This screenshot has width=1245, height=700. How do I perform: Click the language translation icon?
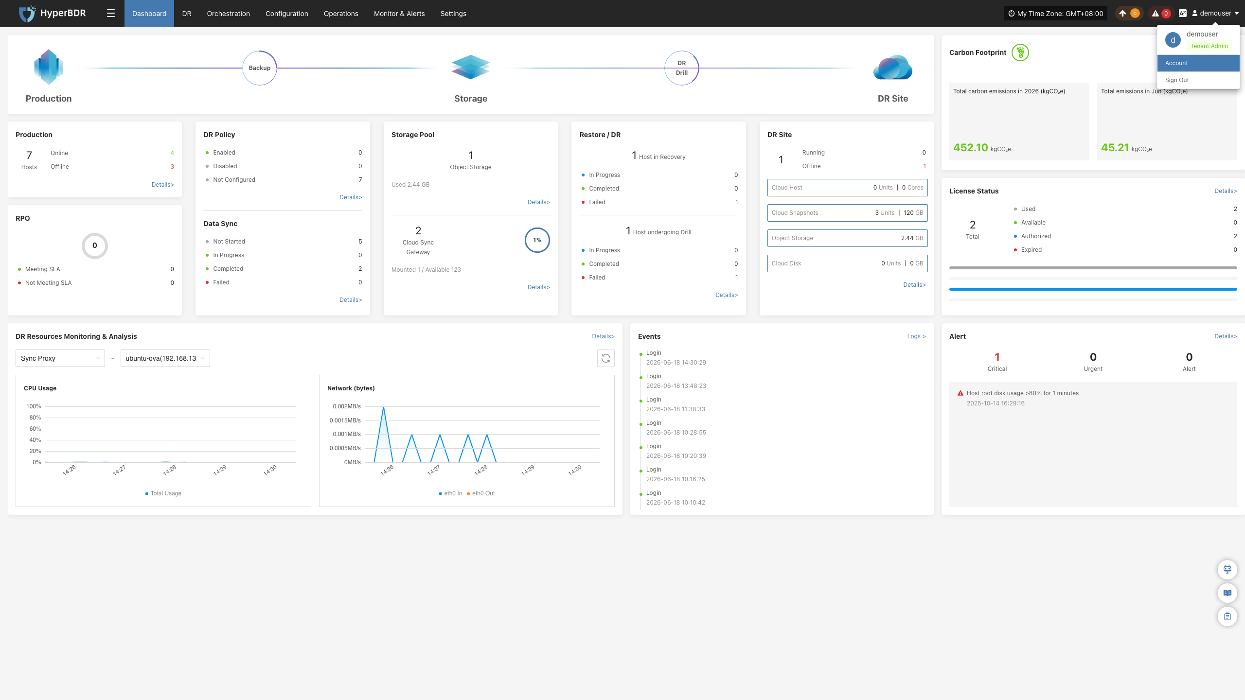(1183, 14)
